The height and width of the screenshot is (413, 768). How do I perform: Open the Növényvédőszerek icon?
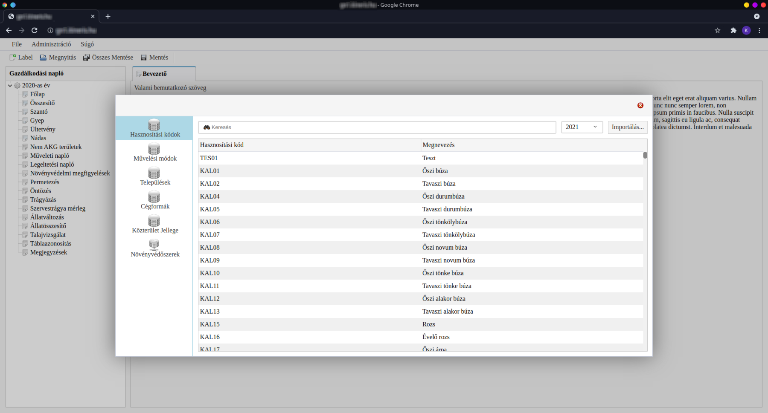154,245
